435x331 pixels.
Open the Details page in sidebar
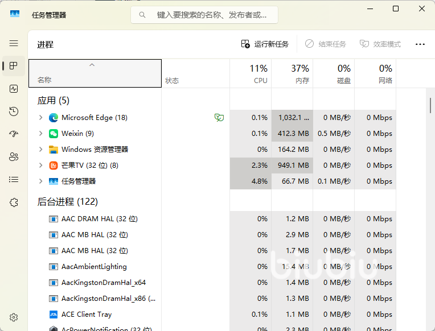(x=14, y=180)
